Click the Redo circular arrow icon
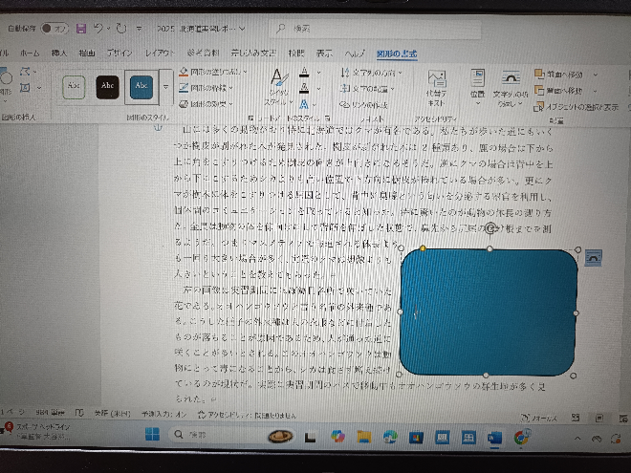Image resolution: width=631 pixels, height=473 pixels. tap(121, 28)
